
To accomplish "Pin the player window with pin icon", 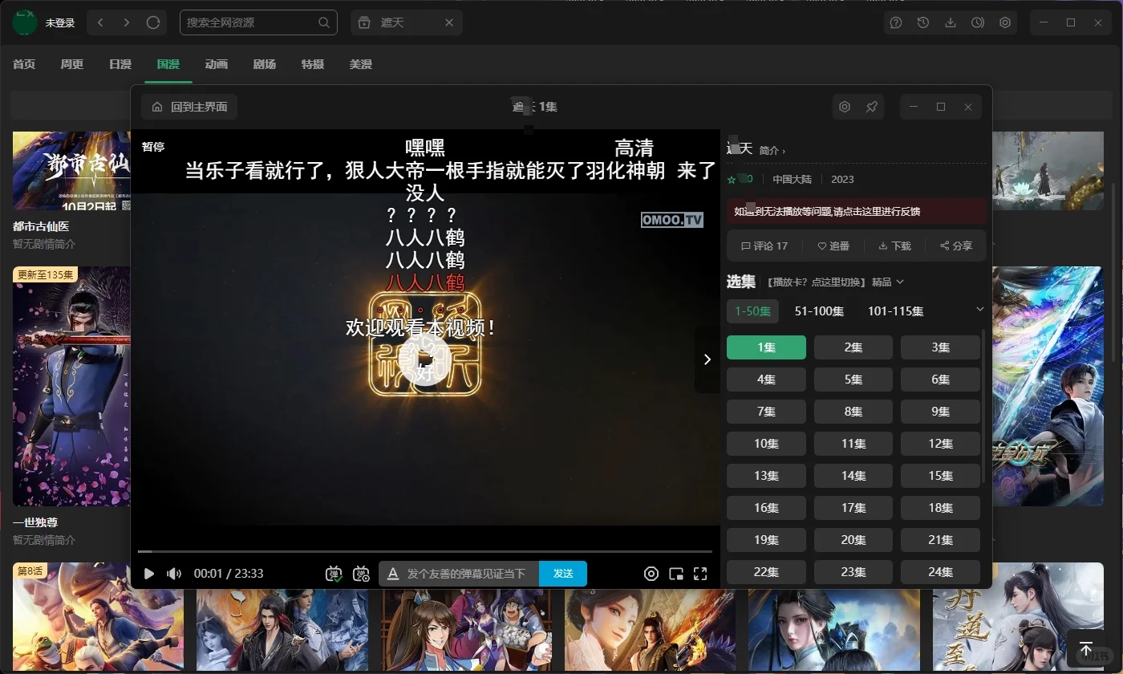I will pos(872,106).
